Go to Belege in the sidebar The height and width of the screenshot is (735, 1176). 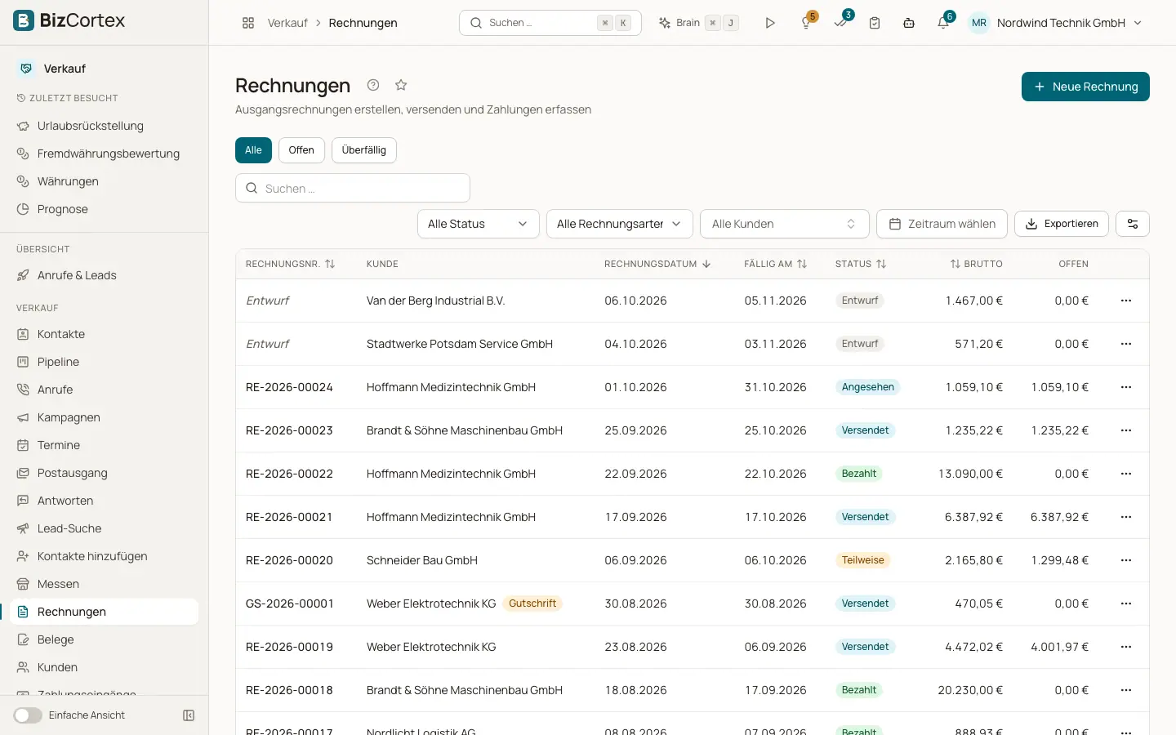(105, 639)
